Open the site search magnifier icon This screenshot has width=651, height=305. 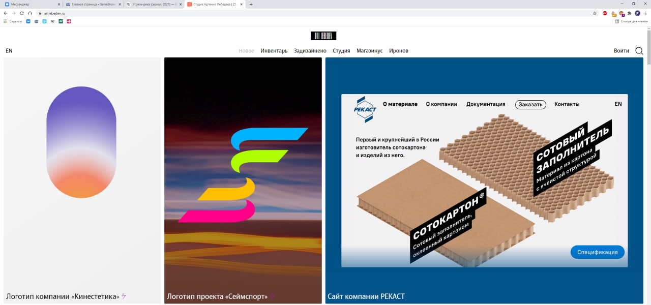(639, 51)
